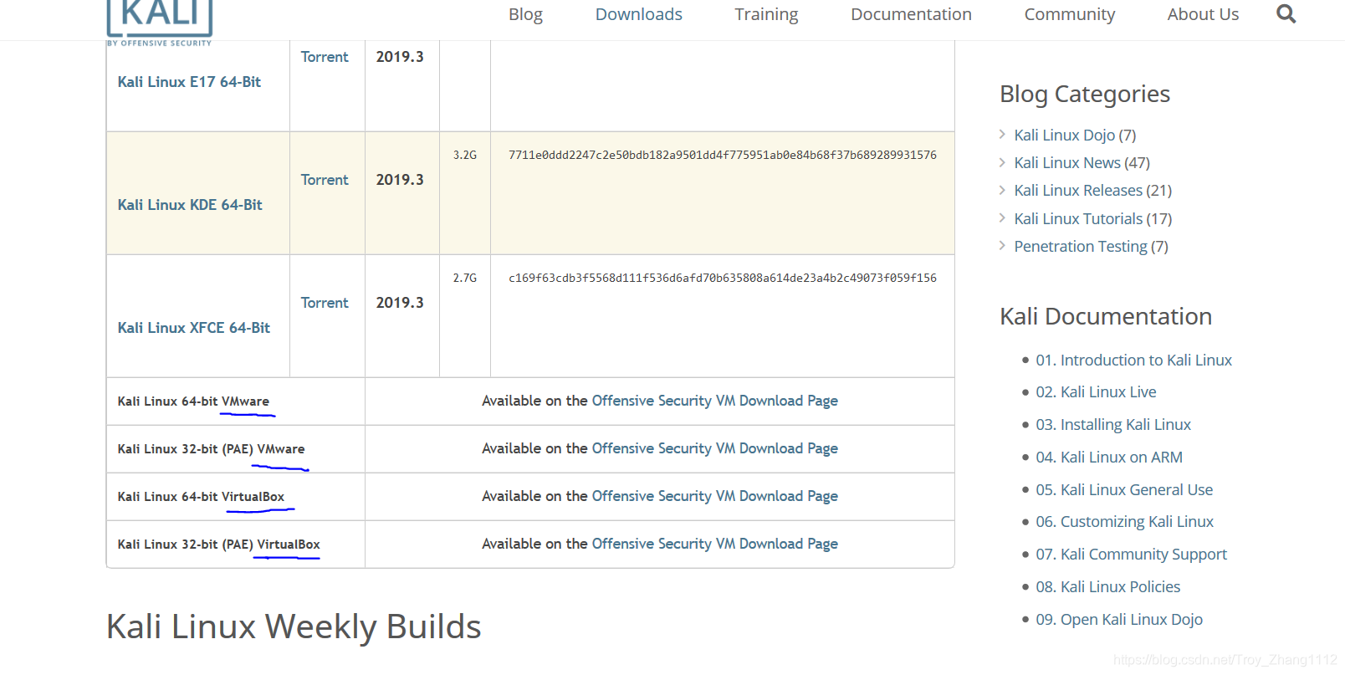Click Torrent link for XFCE 64-Bit
The width and height of the screenshot is (1345, 675).
click(325, 303)
